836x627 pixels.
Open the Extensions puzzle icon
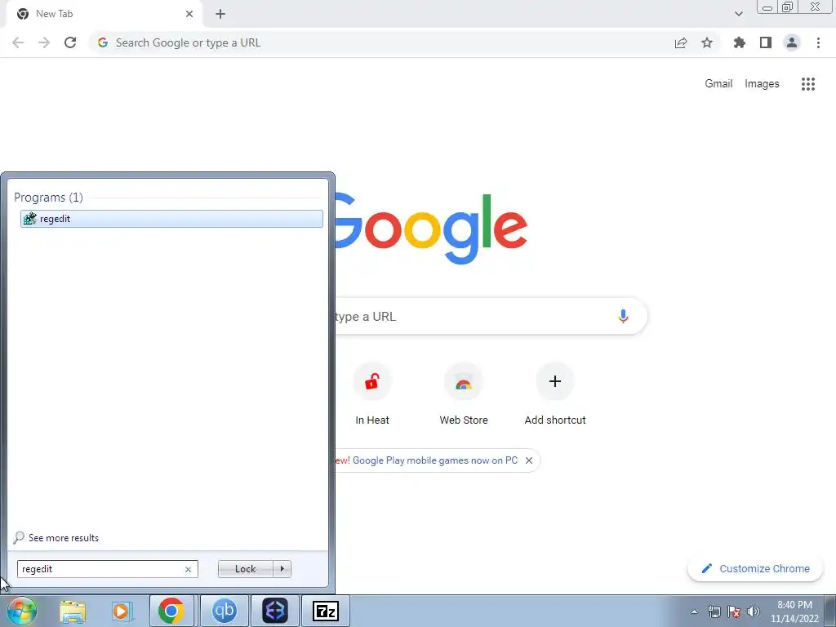740,42
